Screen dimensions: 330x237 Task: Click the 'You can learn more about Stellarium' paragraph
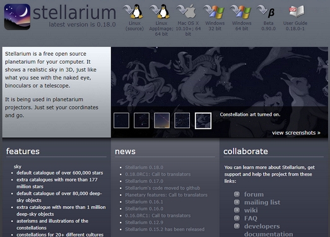(269, 174)
